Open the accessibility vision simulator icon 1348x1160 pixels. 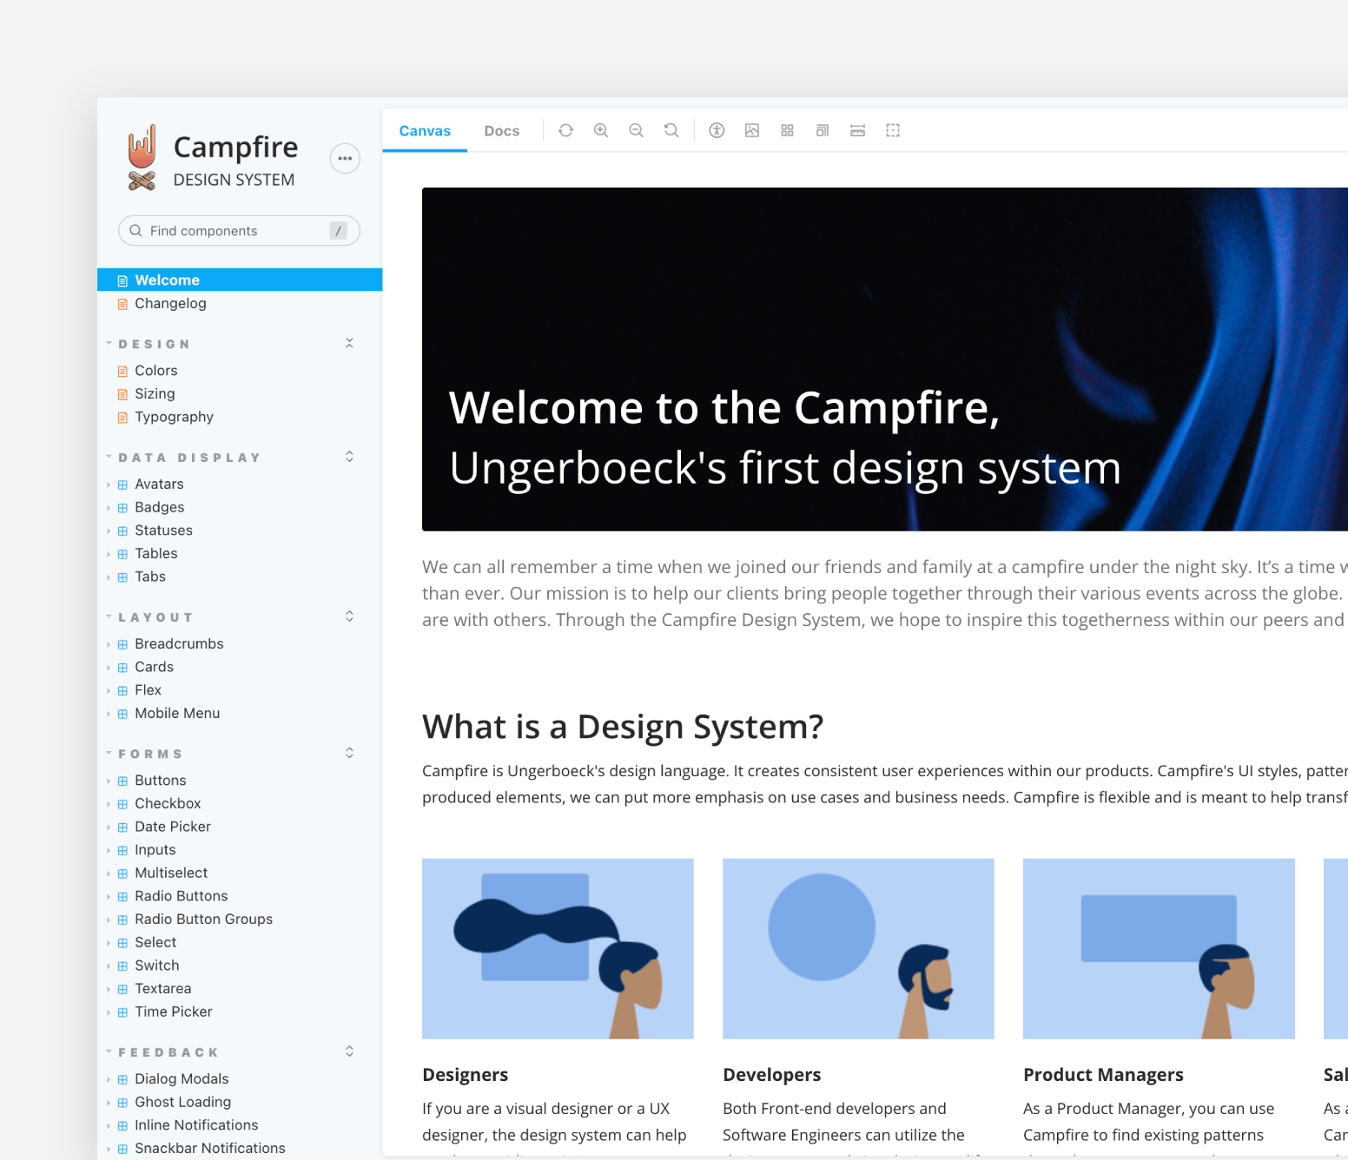tap(717, 130)
